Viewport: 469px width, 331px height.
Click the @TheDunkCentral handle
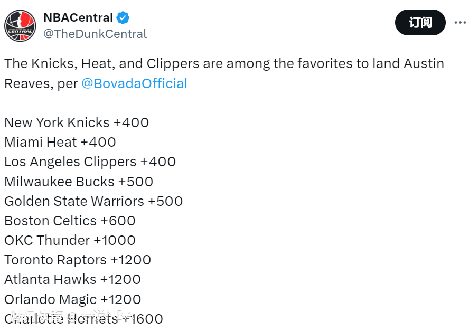95,34
